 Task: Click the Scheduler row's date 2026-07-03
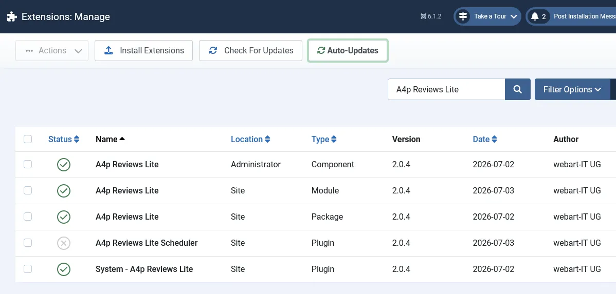click(494, 243)
